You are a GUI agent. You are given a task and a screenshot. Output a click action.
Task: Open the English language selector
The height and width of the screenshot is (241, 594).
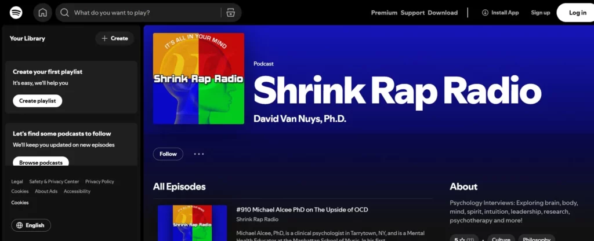31,225
